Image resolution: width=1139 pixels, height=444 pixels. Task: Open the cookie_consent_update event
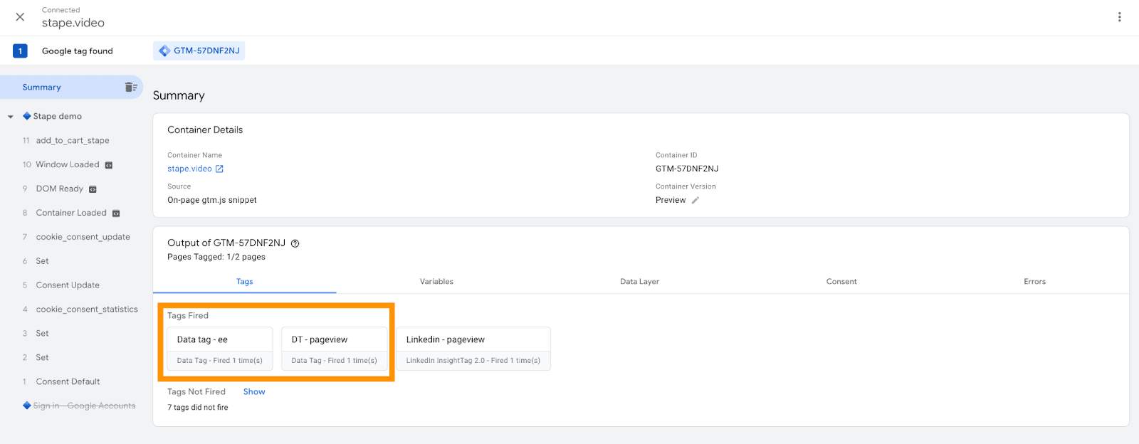point(83,237)
